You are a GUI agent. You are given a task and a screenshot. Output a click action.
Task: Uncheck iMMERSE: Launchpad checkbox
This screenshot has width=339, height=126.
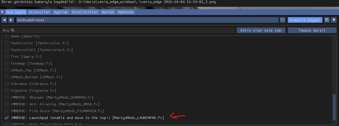click(7, 118)
